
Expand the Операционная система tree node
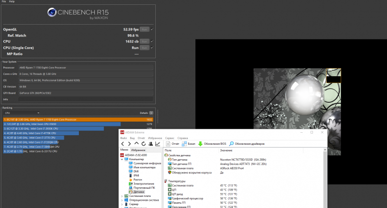122,200
